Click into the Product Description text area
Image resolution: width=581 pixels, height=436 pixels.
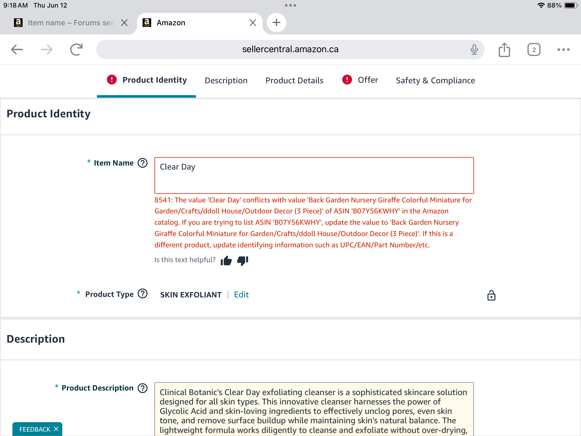(x=314, y=409)
